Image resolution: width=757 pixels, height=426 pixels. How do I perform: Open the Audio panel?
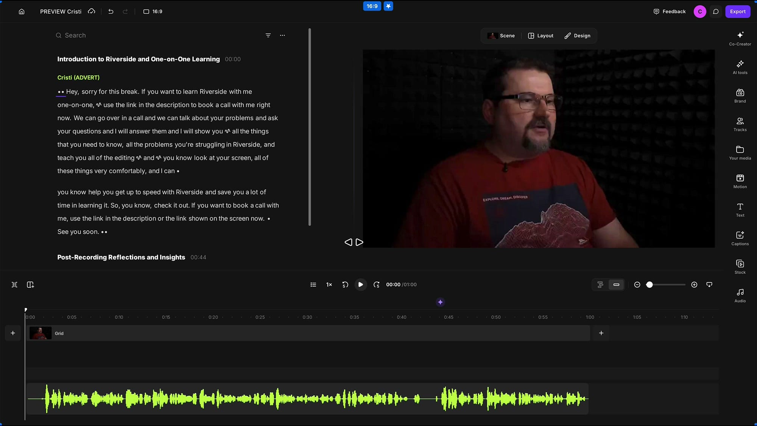click(x=740, y=295)
